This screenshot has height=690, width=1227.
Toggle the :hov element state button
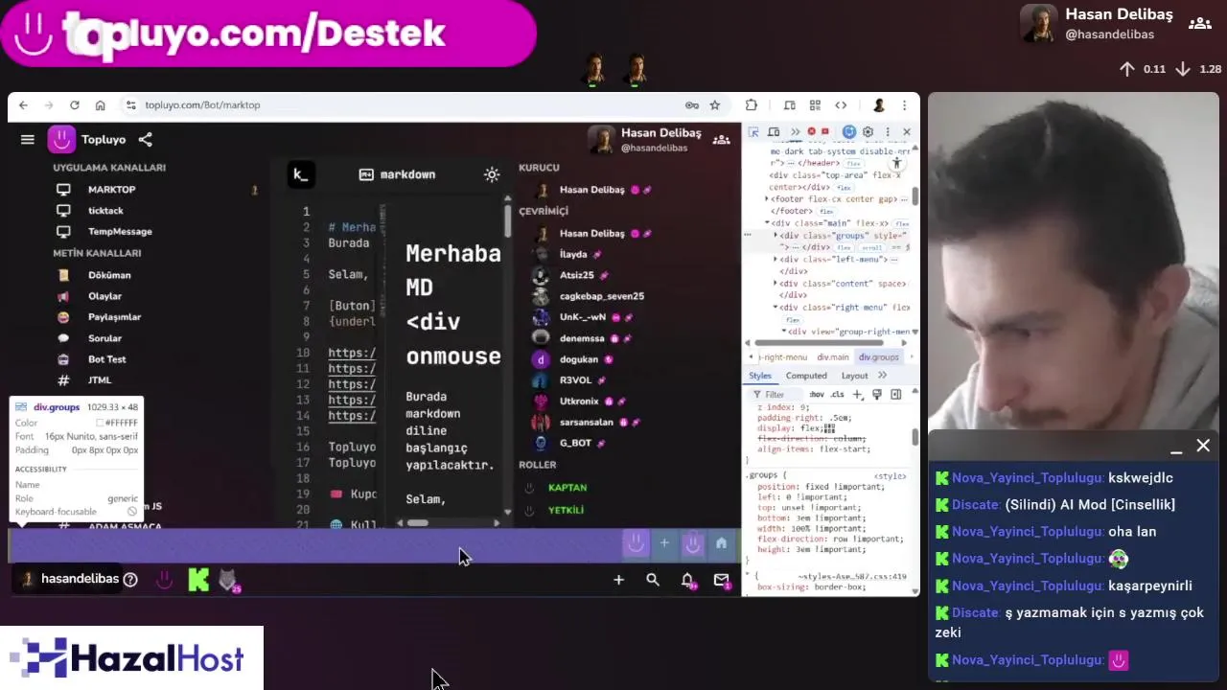click(816, 395)
